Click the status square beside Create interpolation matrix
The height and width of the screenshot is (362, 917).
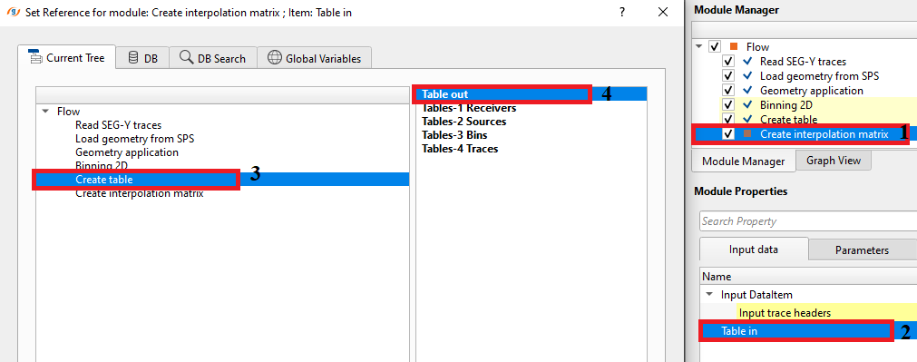tap(747, 134)
